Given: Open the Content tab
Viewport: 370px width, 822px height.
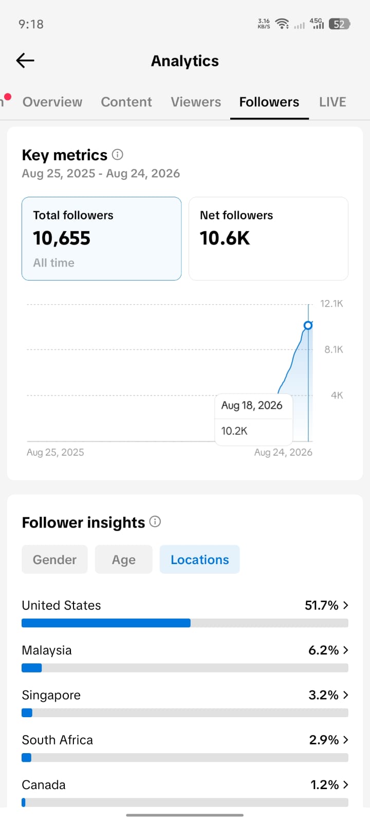Looking at the screenshot, I should [126, 102].
